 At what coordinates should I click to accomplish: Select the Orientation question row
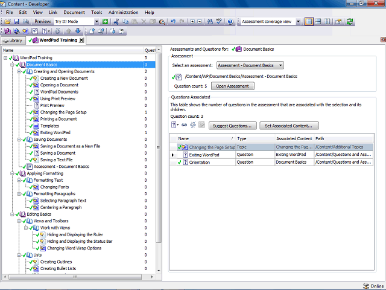point(271,163)
